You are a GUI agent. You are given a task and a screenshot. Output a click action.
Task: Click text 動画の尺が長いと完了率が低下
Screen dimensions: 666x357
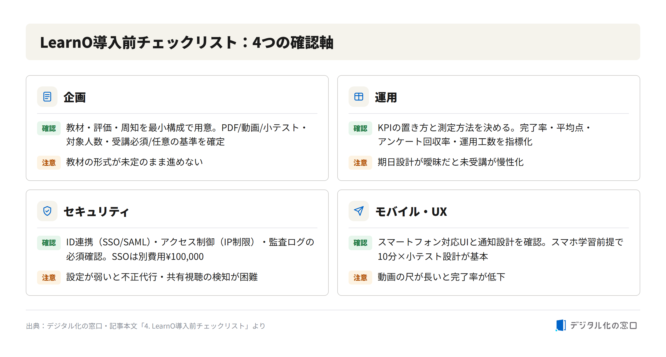tap(441, 277)
